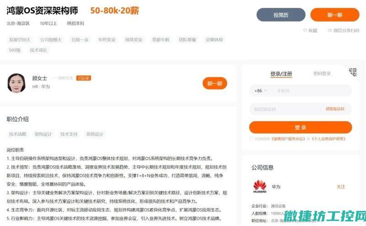366x226 pixels.
Task: Click the 顾女士 recruiter name
Action: 40,78
